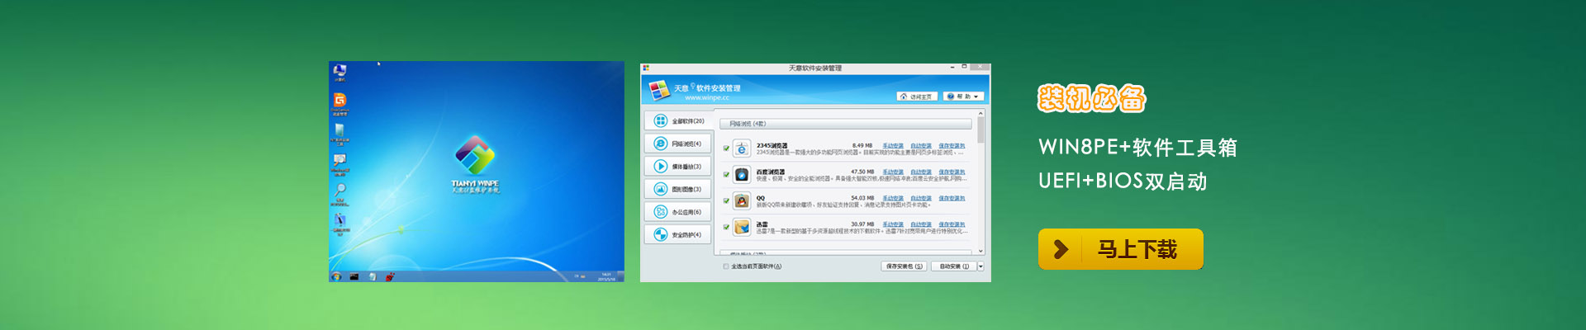Minimize the 天意软件安装管理 window
1586x330 pixels.
coord(952,68)
